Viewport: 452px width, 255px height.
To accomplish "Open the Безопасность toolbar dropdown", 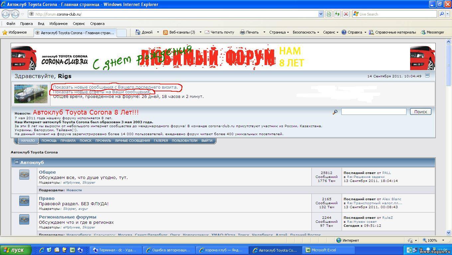I will 306,32.
